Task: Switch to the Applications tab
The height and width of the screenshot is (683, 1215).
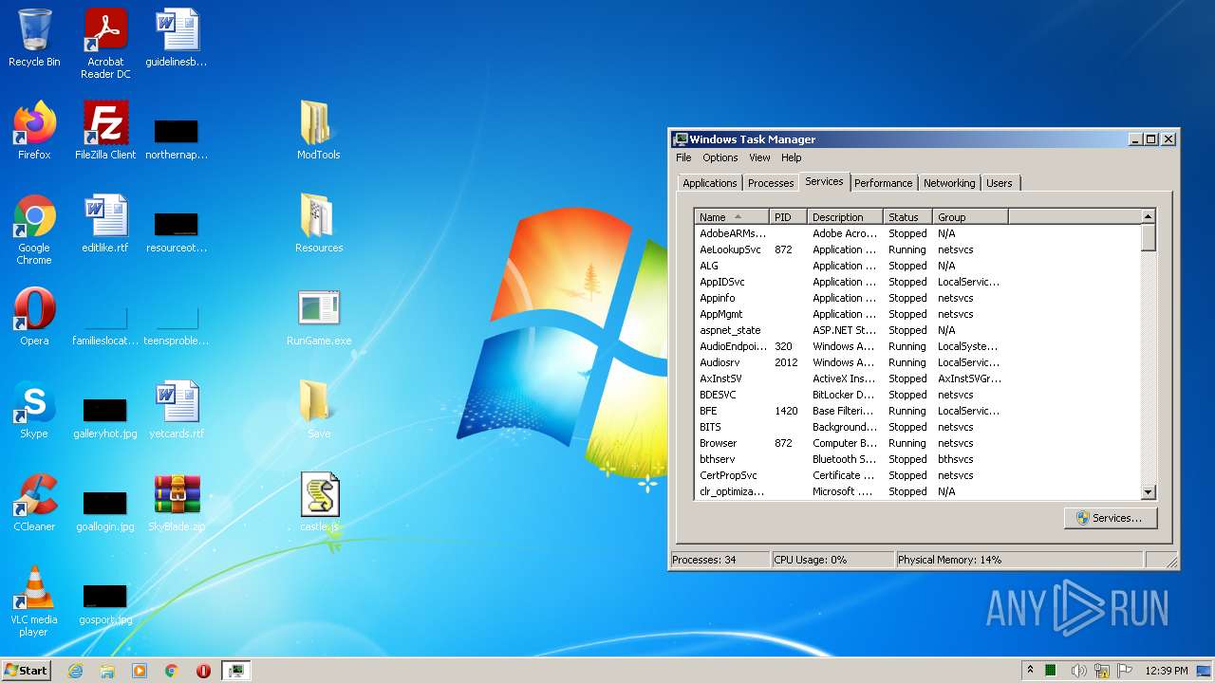Action: (x=709, y=183)
